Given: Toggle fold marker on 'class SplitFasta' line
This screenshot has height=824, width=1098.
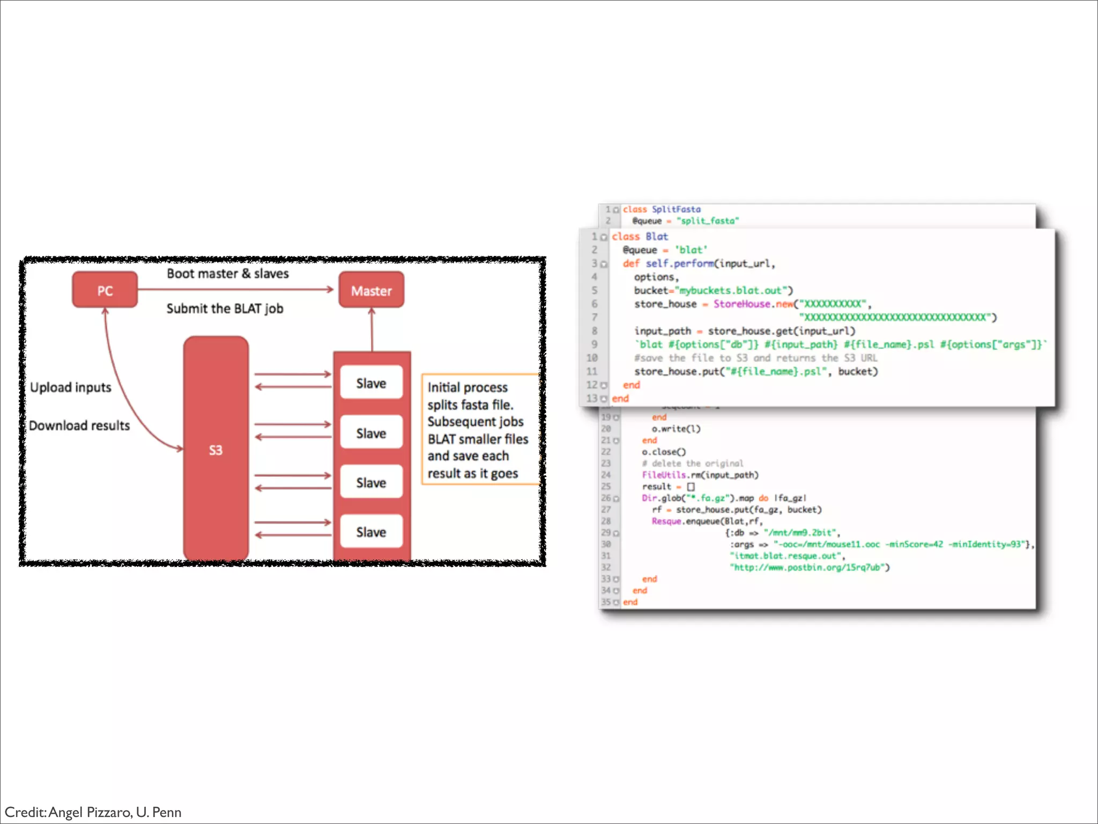Looking at the screenshot, I should [616, 210].
